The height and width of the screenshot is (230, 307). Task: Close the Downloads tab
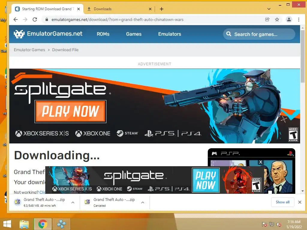[x=150, y=9]
